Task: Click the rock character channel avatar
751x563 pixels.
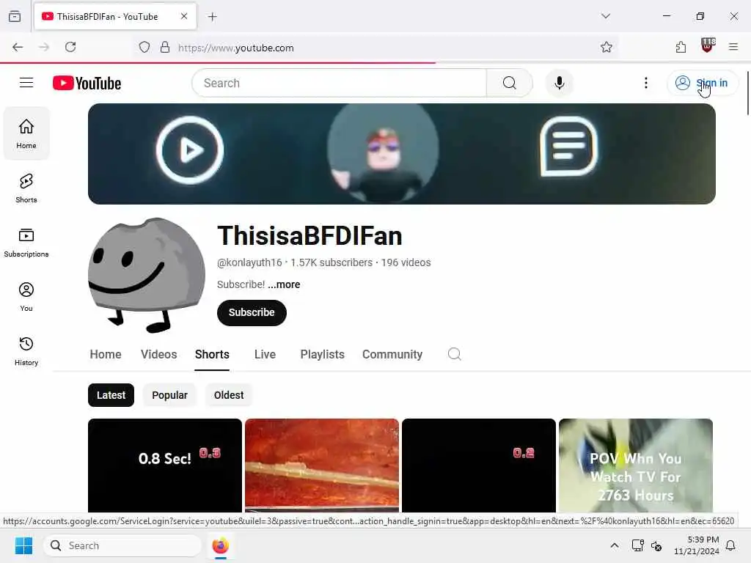Action: coord(147,276)
